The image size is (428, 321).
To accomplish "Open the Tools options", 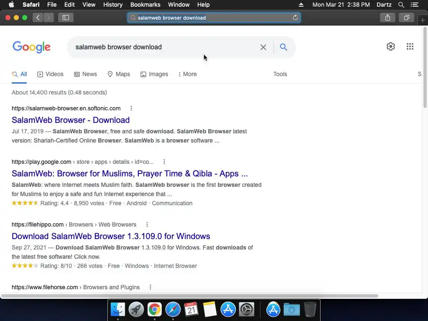I will (x=280, y=74).
